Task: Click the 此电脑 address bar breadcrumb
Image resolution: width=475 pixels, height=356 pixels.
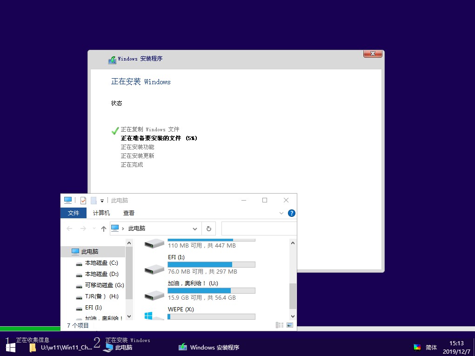Action: tap(137, 228)
